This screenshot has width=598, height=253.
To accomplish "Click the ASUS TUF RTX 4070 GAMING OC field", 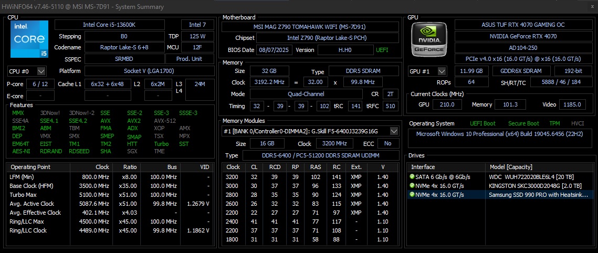I will tap(523, 25).
